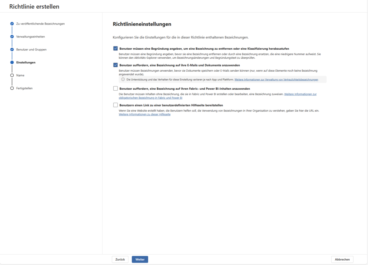Go to the "Fertigstellen" step
This screenshot has height=265, width=368.
tap(25, 88)
